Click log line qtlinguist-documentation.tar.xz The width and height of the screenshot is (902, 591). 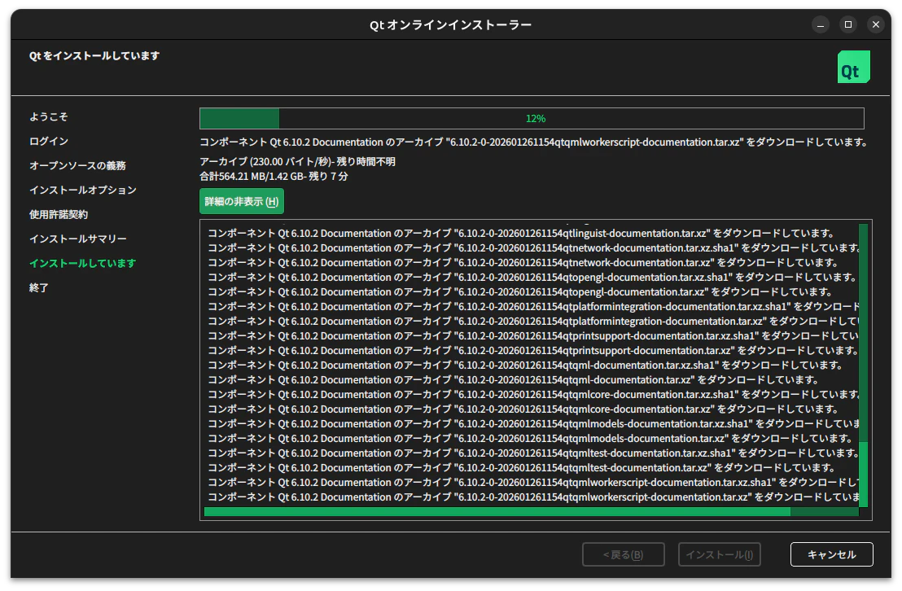(x=521, y=233)
